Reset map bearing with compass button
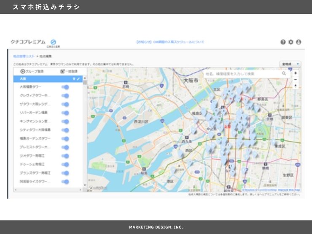Image resolution: width=312 pixels, height=234 pixels. coord(296,86)
